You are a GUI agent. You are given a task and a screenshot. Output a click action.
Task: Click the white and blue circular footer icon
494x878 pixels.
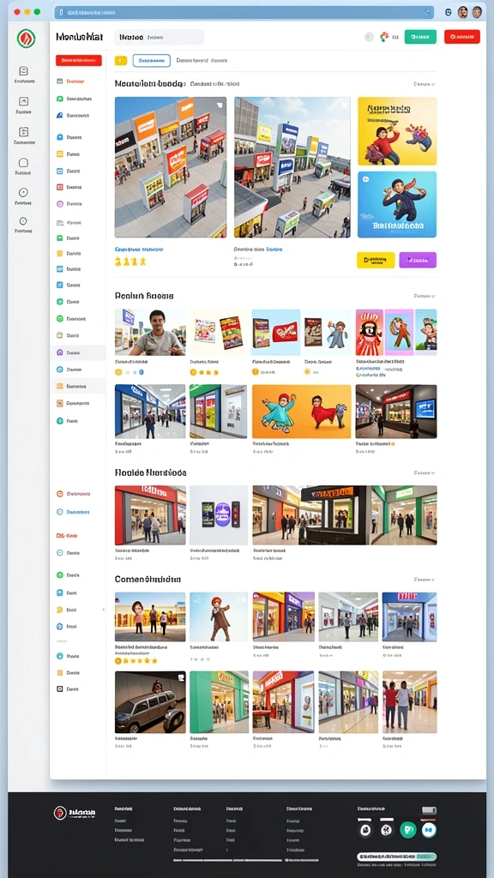[x=429, y=830]
